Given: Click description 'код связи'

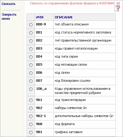Looking at the screenshot, I should pos(62,73).
